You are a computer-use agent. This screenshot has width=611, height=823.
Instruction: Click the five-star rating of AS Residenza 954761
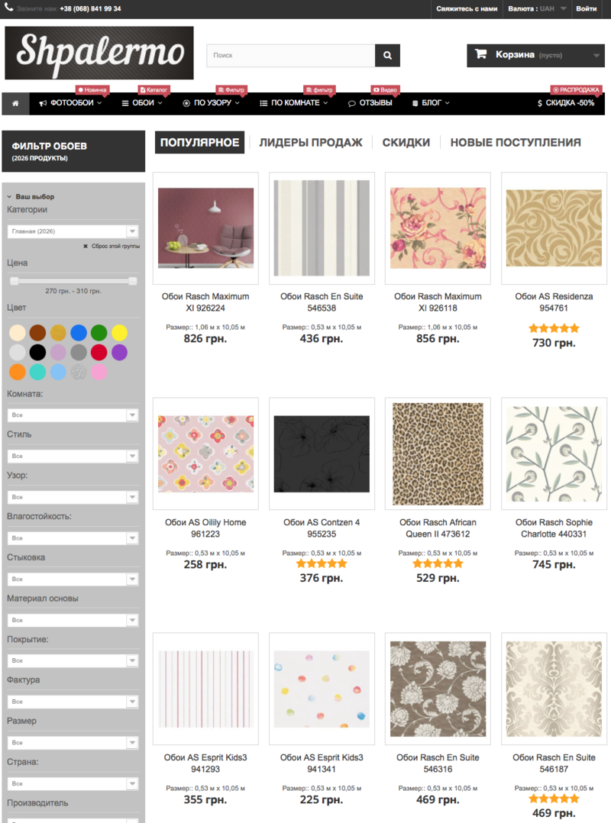pyautogui.click(x=554, y=328)
